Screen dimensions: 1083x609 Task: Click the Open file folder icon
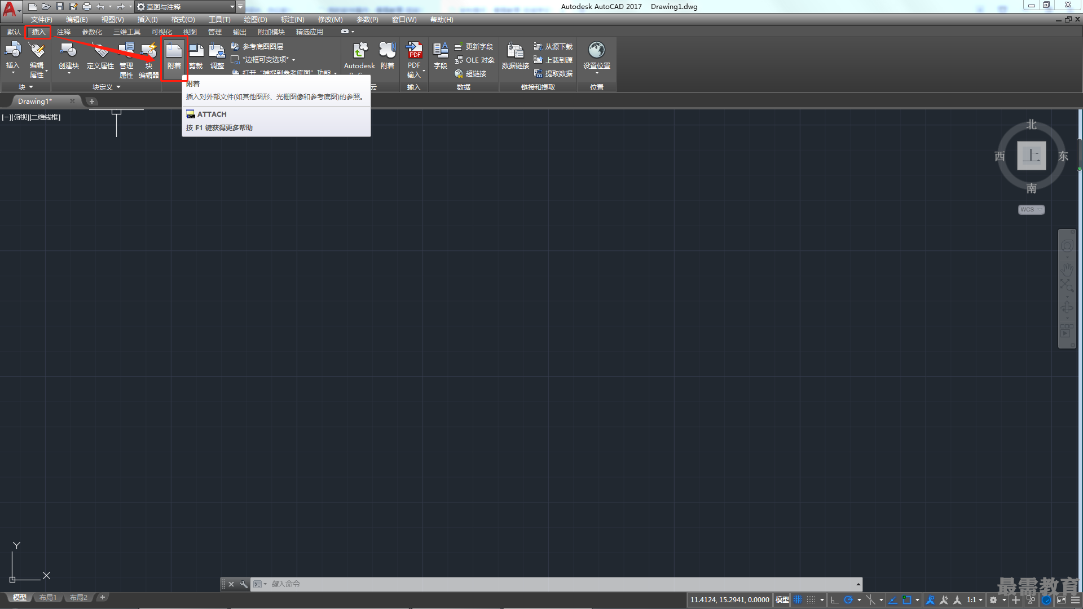coord(46,7)
